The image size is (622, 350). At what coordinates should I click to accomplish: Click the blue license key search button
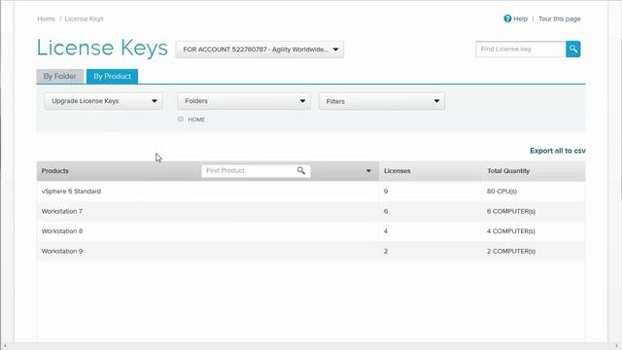(572, 50)
